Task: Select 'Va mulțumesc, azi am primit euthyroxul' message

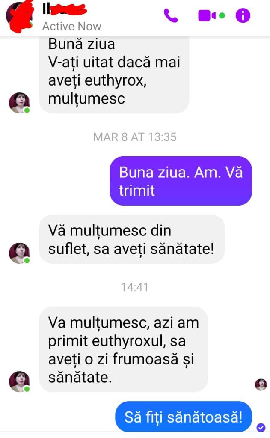Action: point(123,349)
